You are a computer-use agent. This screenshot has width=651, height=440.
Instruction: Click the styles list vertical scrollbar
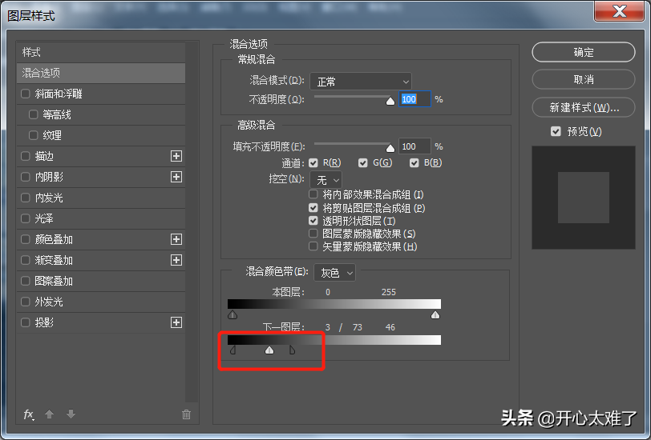(x=192, y=222)
